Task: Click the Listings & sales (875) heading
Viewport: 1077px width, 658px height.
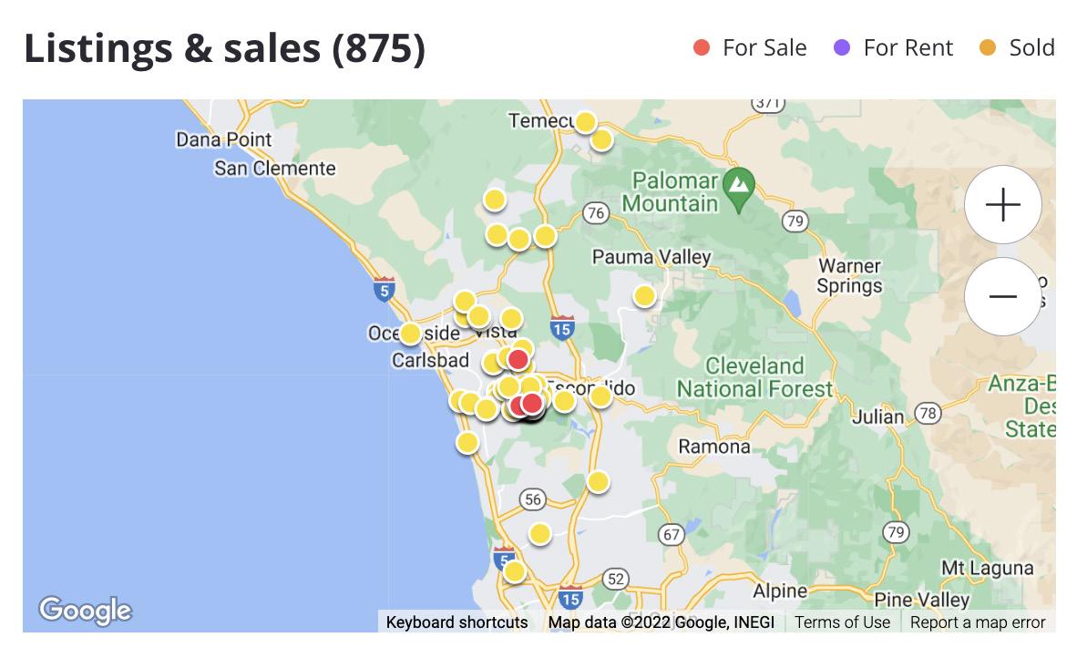Action: [224, 47]
